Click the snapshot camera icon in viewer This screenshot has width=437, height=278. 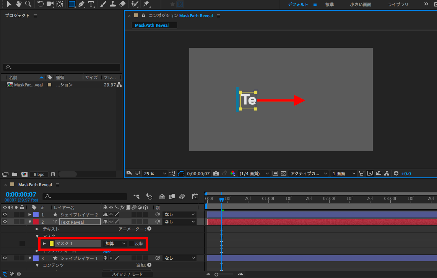[216, 174]
